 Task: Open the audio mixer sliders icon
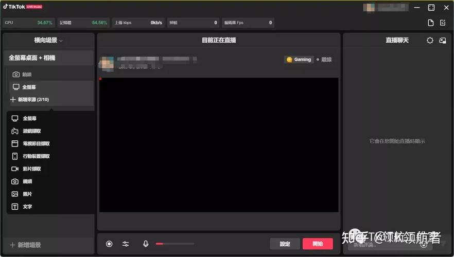[126, 244]
